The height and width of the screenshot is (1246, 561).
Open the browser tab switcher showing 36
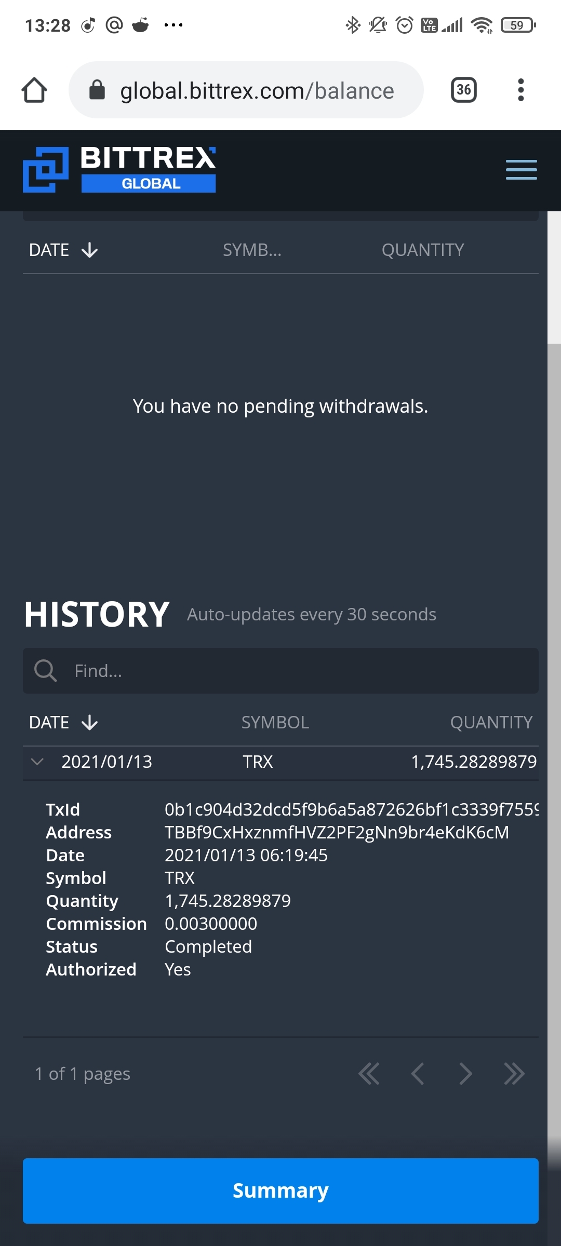[463, 90]
